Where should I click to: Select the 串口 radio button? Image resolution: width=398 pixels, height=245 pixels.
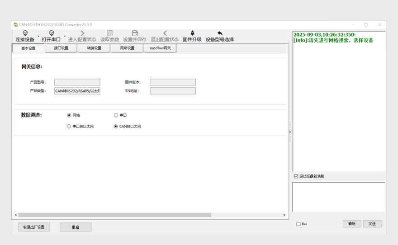click(x=116, y=115)
